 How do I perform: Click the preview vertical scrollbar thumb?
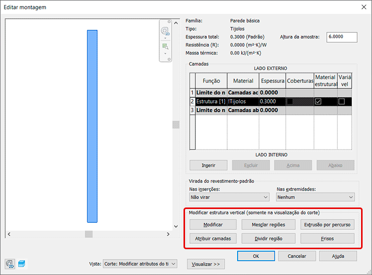176,125
